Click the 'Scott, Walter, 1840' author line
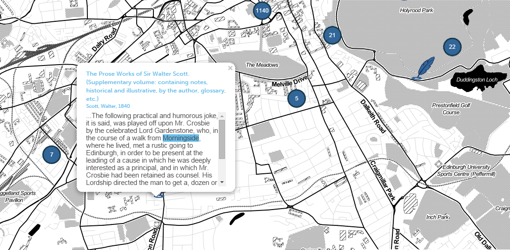This screenshot has height=250, width=510. click(108, 106)
